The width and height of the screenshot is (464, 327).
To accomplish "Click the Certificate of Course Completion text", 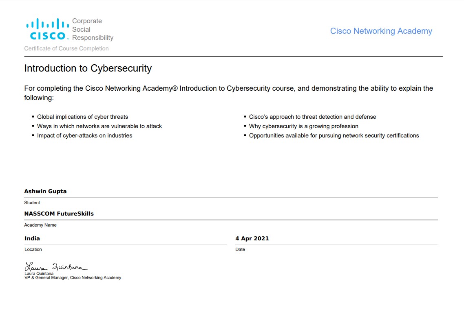I will (x=66, y=48).
